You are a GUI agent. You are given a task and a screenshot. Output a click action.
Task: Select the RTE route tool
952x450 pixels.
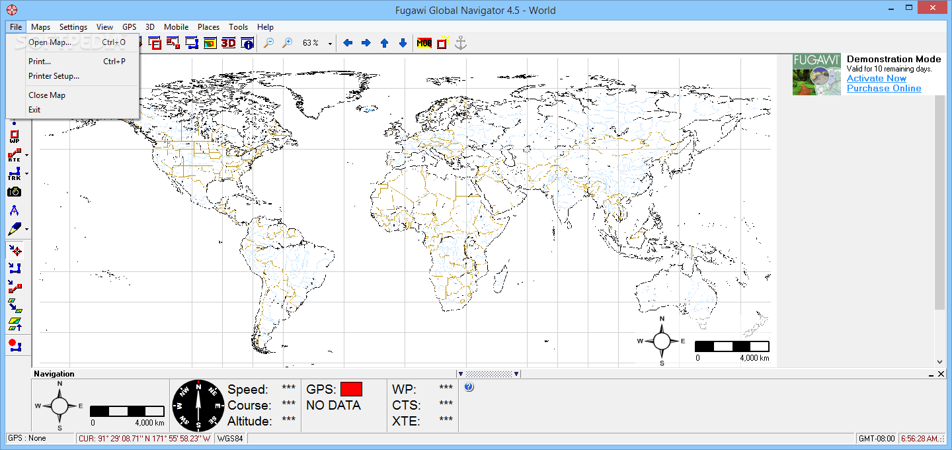click(14, 156)
